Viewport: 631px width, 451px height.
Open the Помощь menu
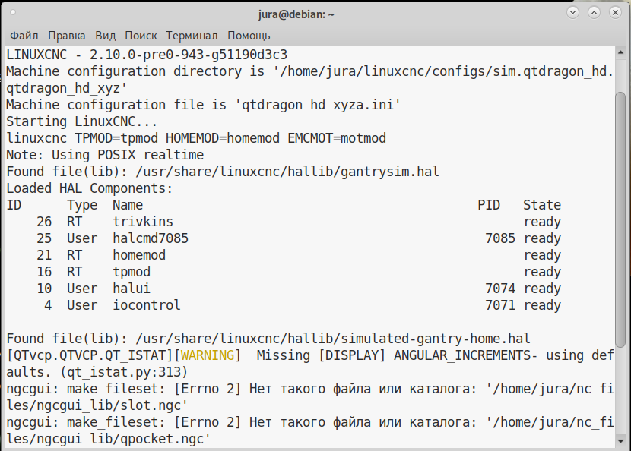click(x=249, y=36)
